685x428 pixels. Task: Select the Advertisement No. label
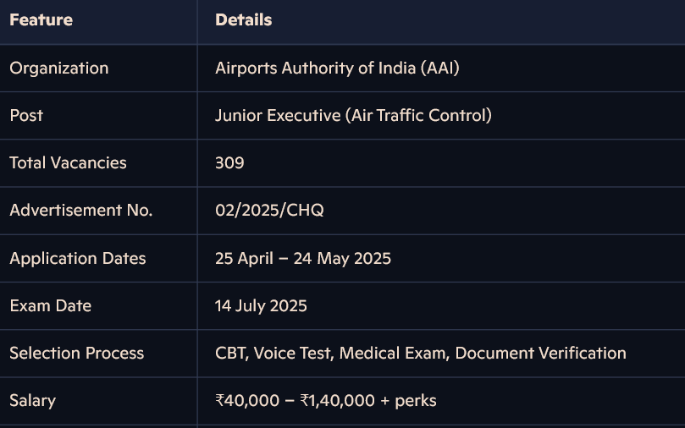[x=80, y=211]
